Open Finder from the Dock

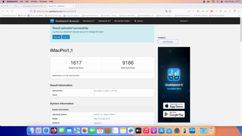31,131
